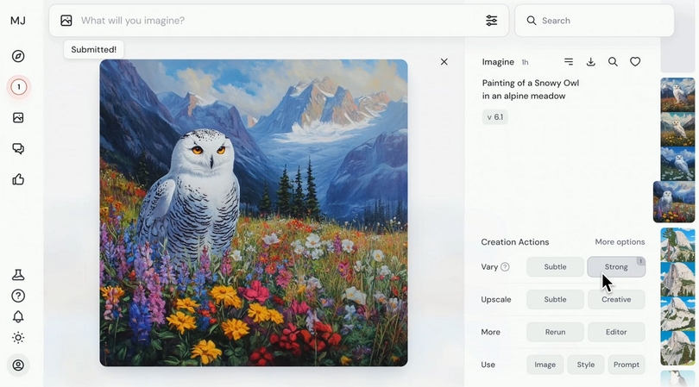Click the image upload icon in prompt bar
Screen dimensions: 699x387
66,21
